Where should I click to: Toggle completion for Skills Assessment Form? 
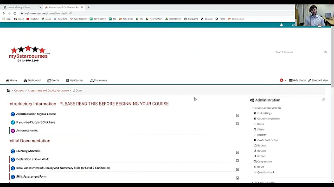(238, 178)
